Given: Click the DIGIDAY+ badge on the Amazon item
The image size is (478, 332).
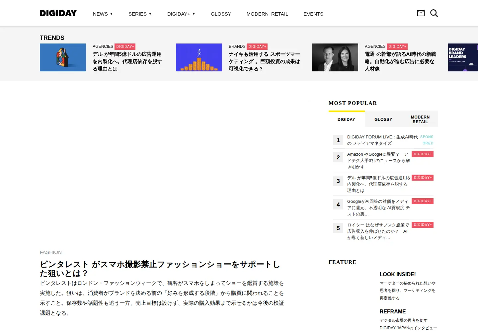Looking at the screenshot, I should [423, 154].
